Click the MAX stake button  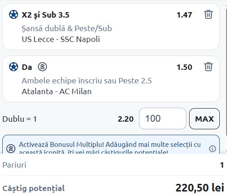(x=204, y=119)
